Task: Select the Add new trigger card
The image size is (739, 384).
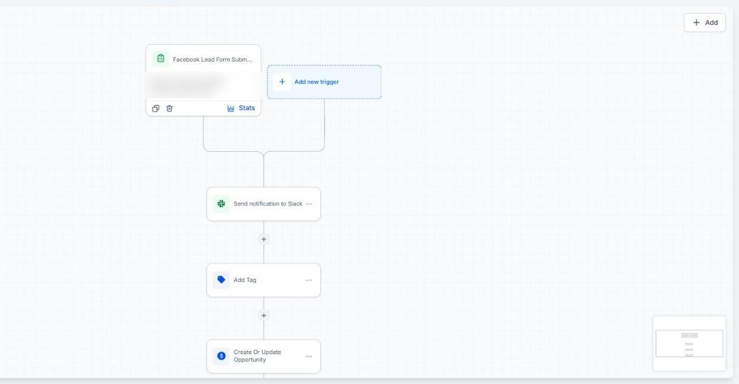Action: (x=324, y=82)
